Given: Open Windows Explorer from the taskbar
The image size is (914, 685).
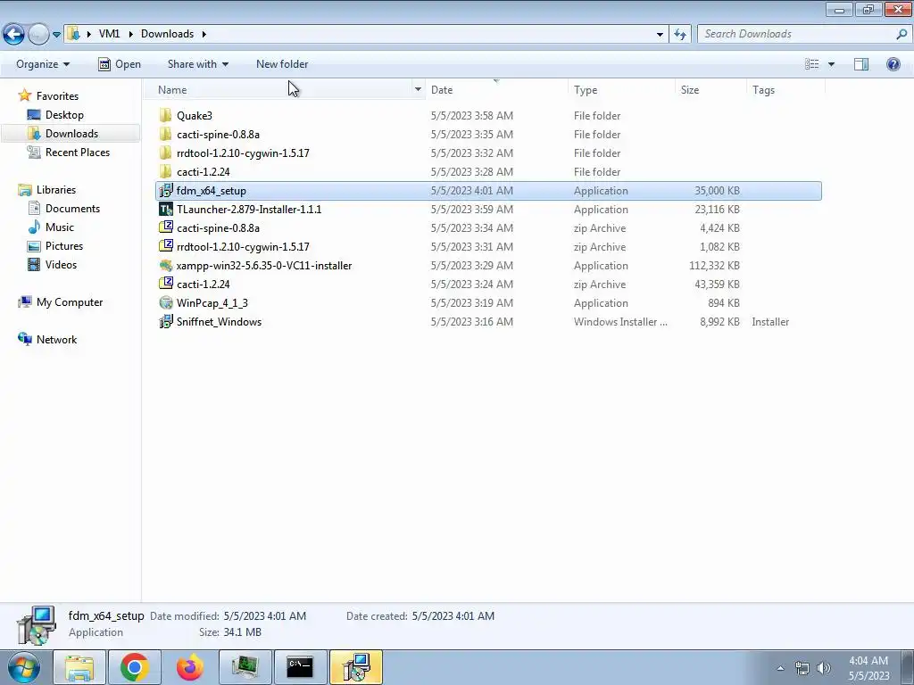Looking at the screenshot, I should [79, 667].
